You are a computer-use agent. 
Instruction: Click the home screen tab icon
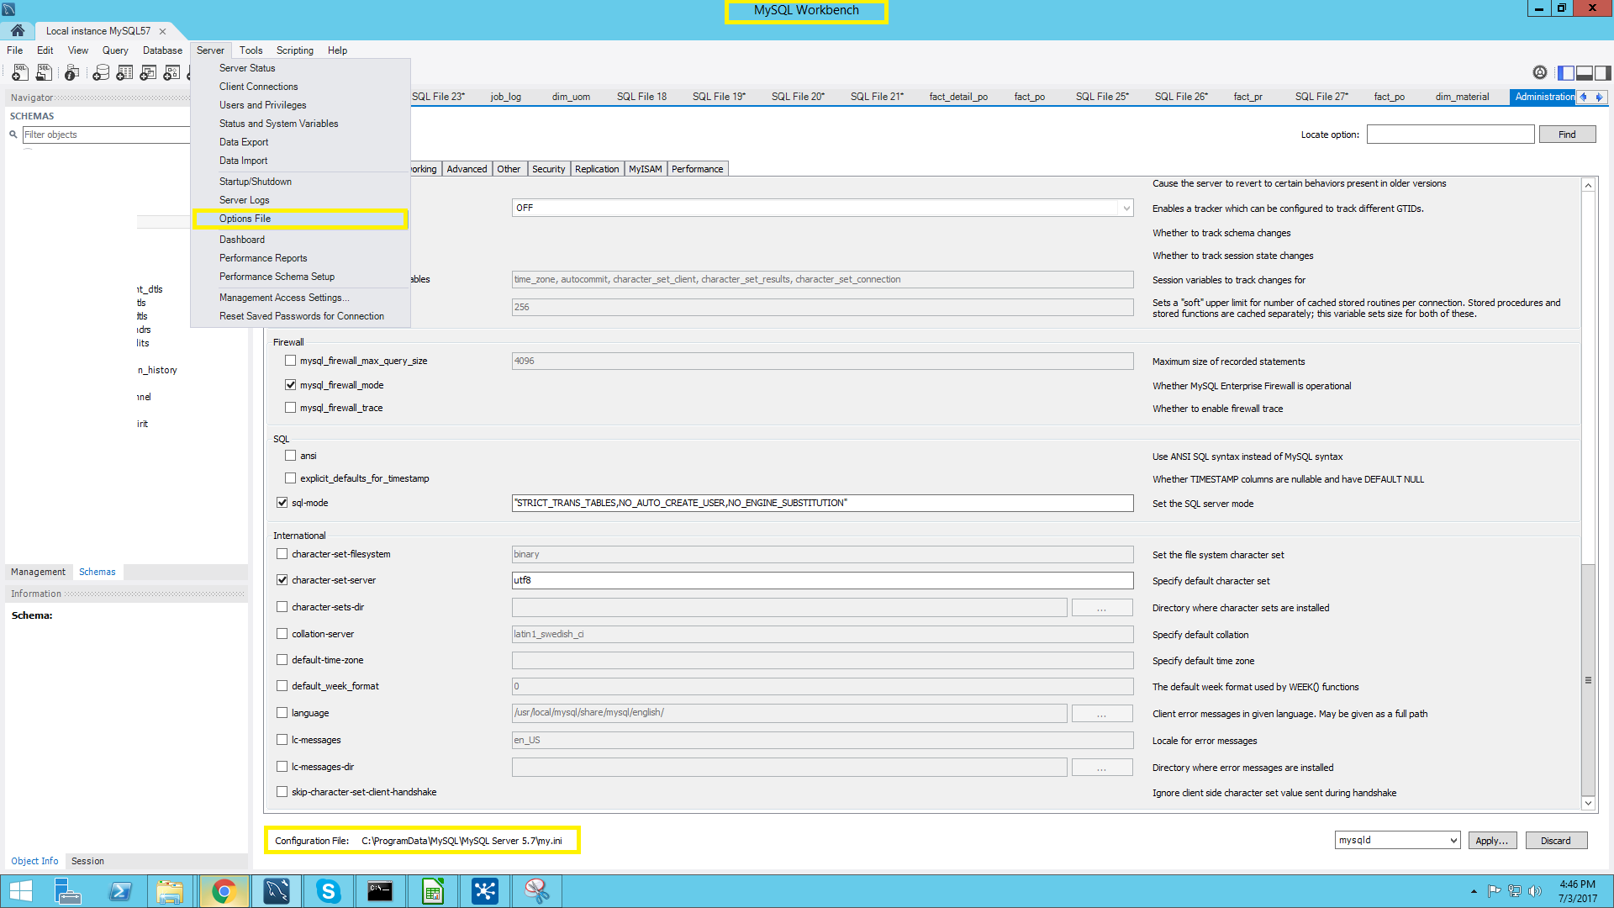pyautogui.click(x=18, y=30)
